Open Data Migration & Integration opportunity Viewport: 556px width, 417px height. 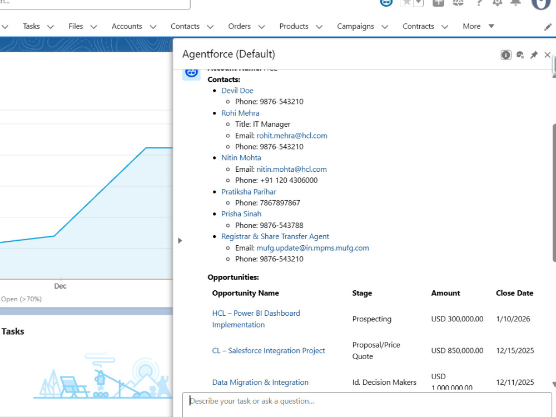point(260,383)
